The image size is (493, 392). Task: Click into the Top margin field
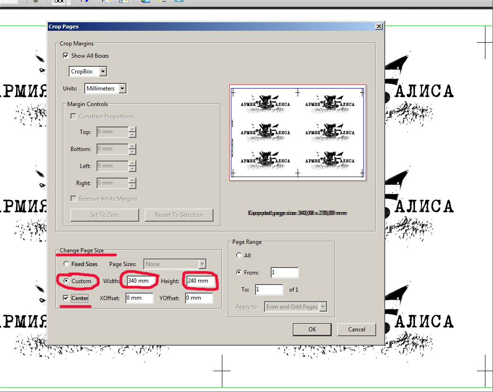click(112, 132)
